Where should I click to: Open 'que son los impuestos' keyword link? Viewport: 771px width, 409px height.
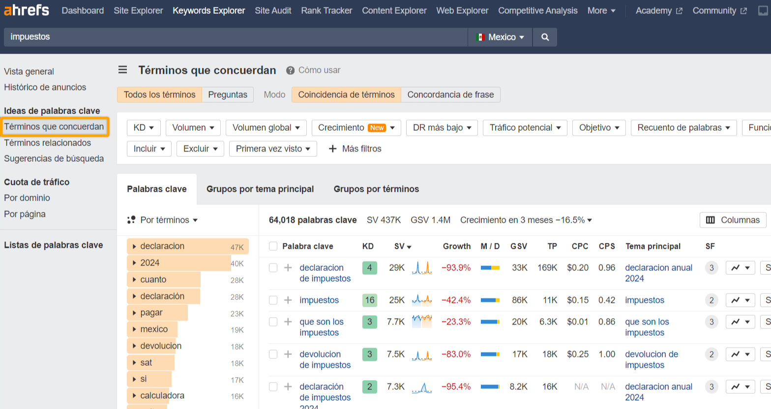tap(322, 327)
